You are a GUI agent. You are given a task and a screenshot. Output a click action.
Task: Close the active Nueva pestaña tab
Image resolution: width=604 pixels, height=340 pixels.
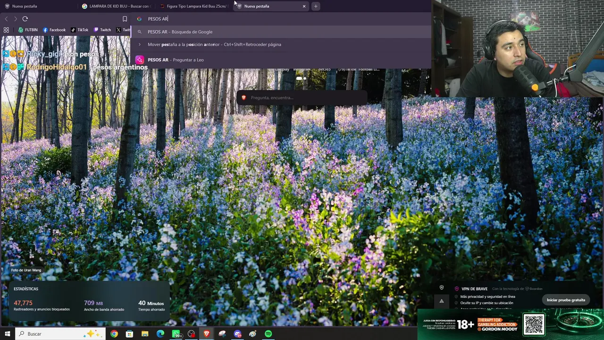point(304,6)
